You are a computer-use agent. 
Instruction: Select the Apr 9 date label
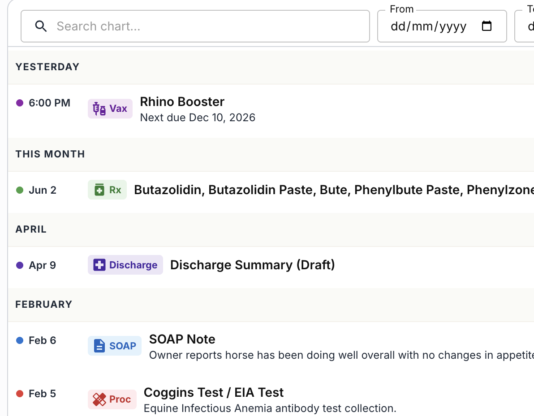[42, 265]
